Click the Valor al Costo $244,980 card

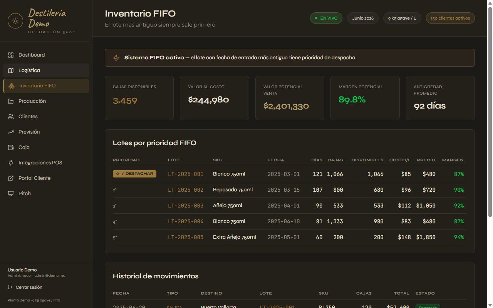[x=215, y=98]
